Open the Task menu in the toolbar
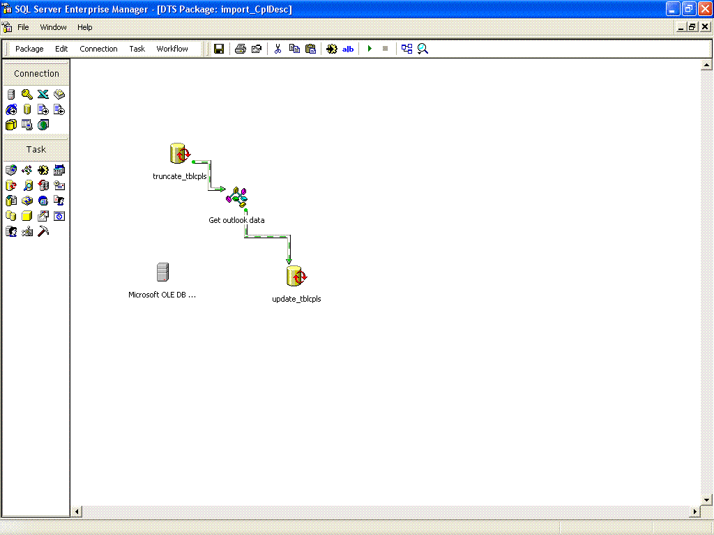This screenshot has height=535, width=714. pos(137,49)
